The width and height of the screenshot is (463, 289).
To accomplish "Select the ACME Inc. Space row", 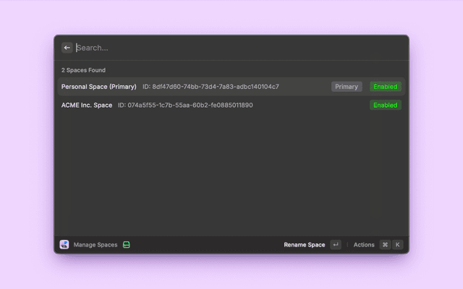I will 231,105.
